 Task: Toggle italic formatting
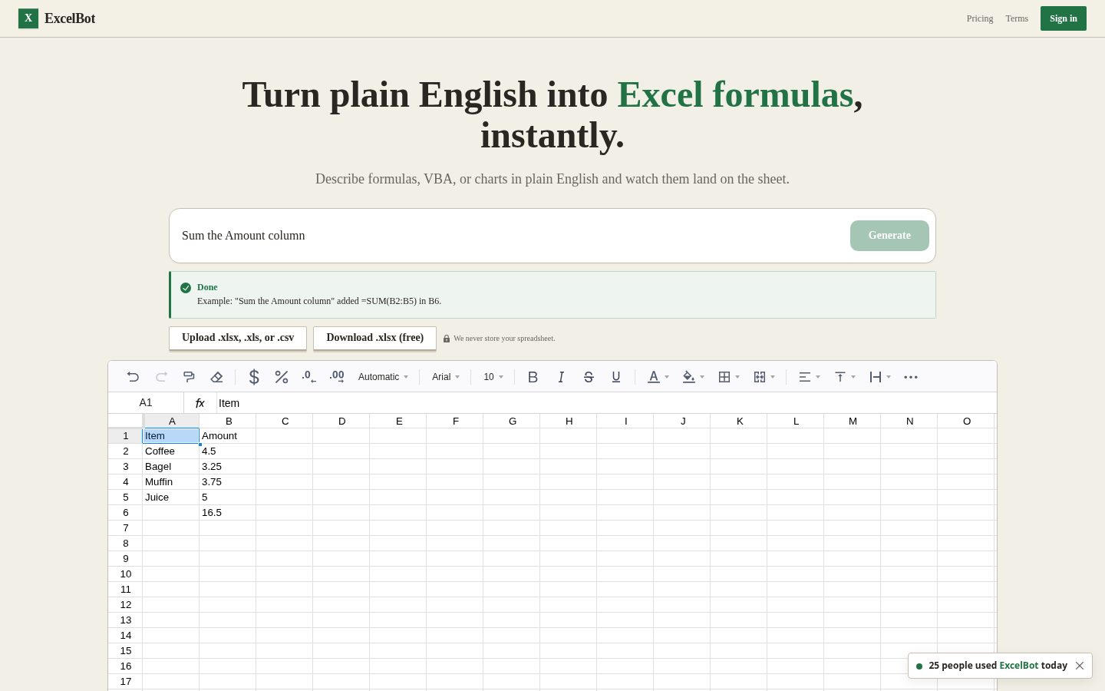(561, 377)
